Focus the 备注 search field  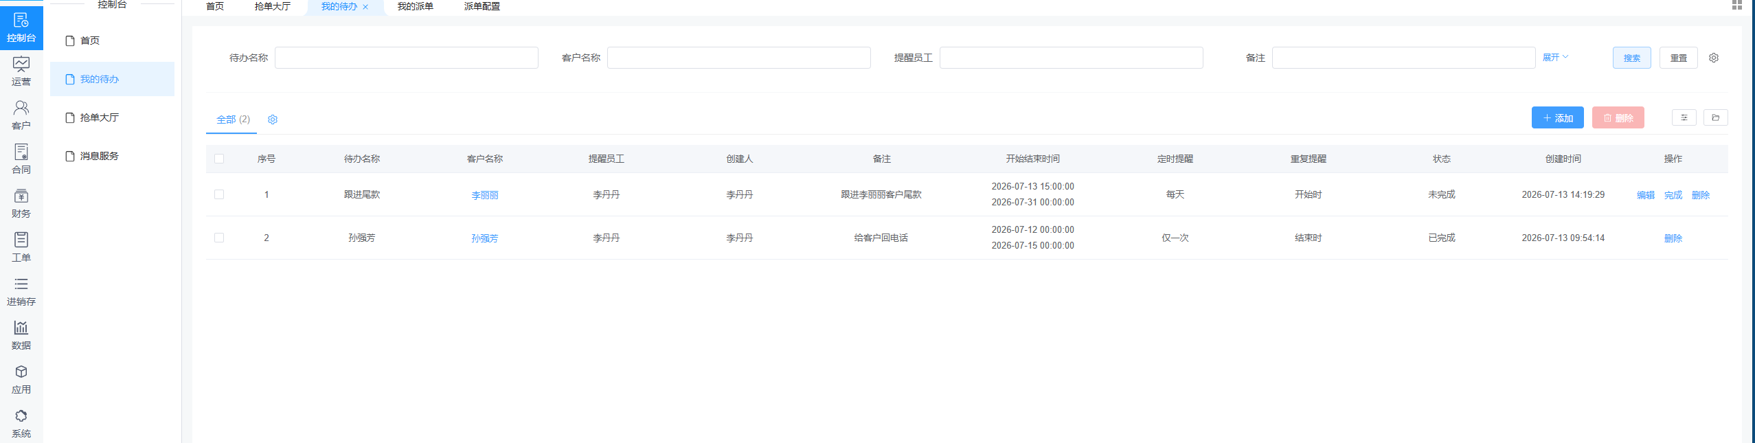[x=1404, y=58]
